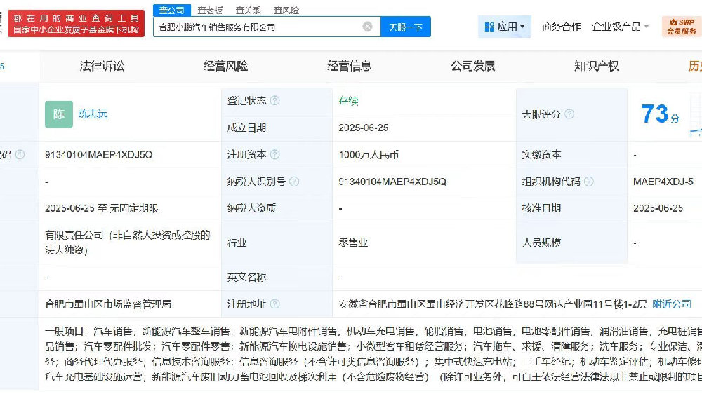Click the 合肥市蜀山区市场监督管理局 registration authority text
Image resolution: width=702 pixels, height=394 pixels.
coord(108,304)
